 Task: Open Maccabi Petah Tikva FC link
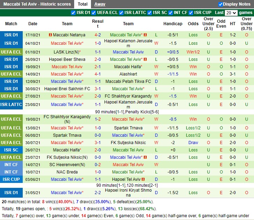(x=128, y=81)
